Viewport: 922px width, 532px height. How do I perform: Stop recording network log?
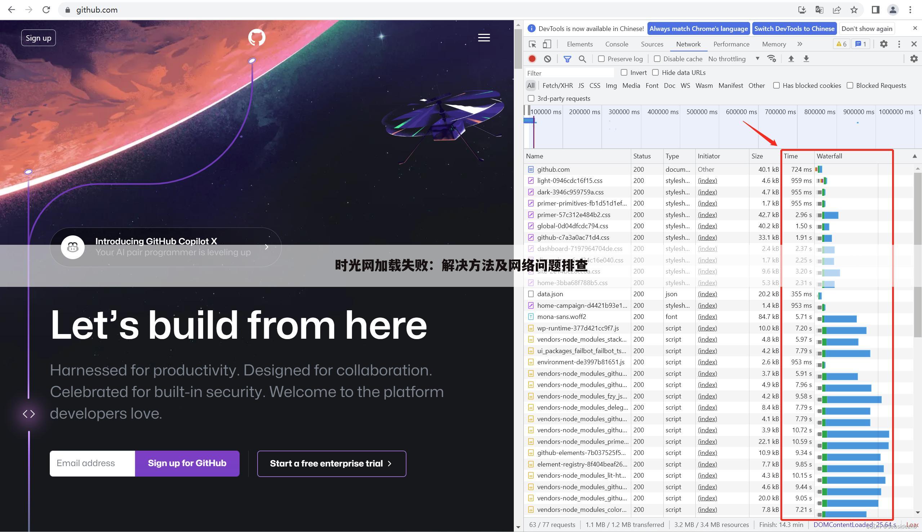(532, 59)
